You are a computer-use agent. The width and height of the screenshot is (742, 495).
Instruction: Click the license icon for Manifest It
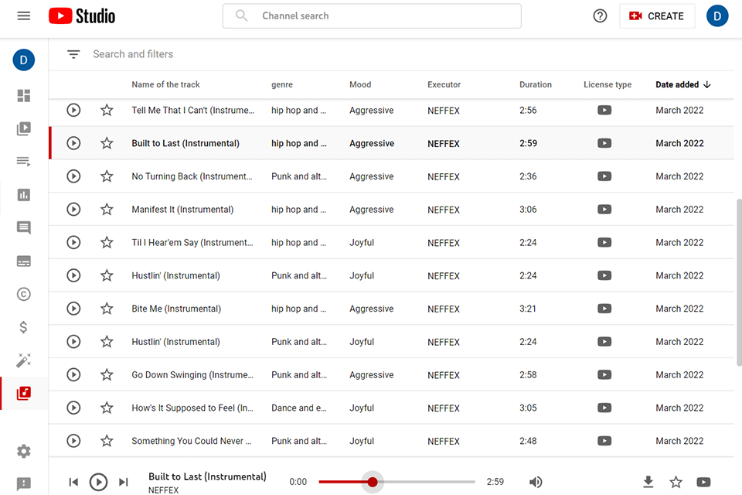coord(604,210)
